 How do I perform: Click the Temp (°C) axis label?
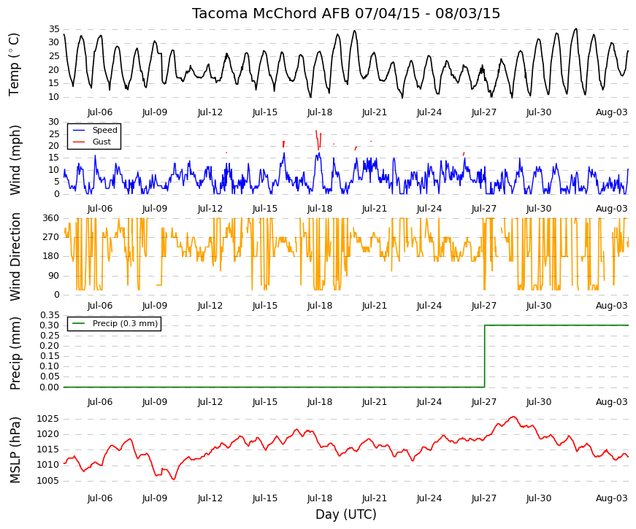point(14,64)
